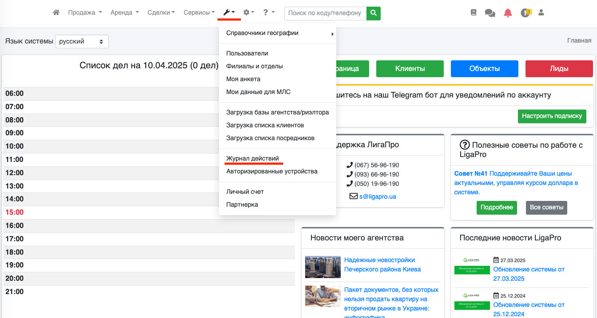This screenshot has width=597, height=318.
Task: Select Журнал действий menu item
Action: 252,158
